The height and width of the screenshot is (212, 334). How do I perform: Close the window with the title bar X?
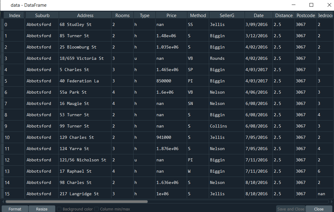[x=329, y=5]
